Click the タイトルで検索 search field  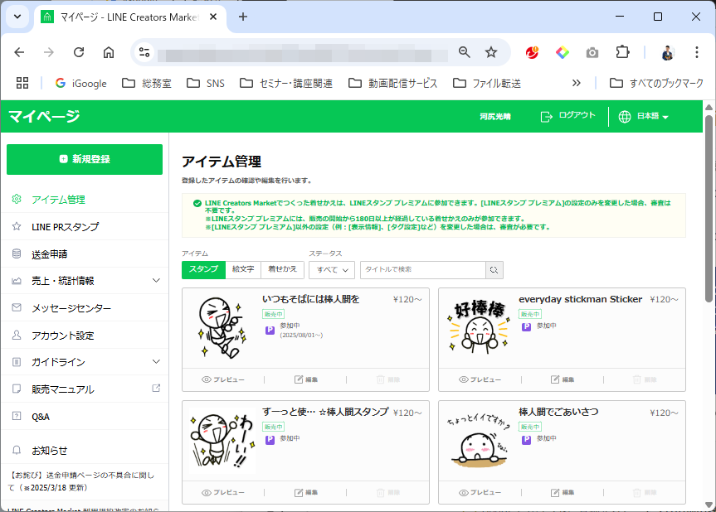423,270
